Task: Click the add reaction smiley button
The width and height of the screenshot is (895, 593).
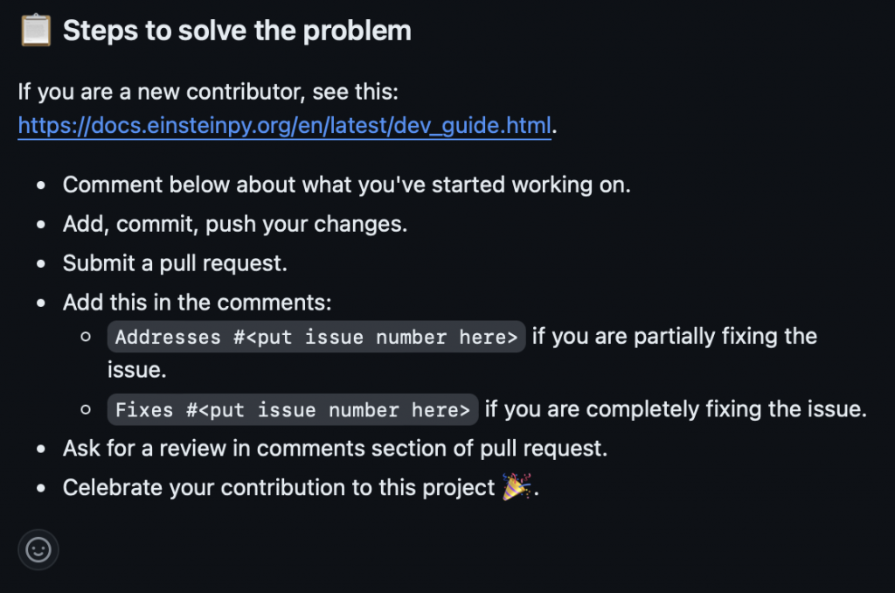Action: pyautogui.click(x=38, y=550)
